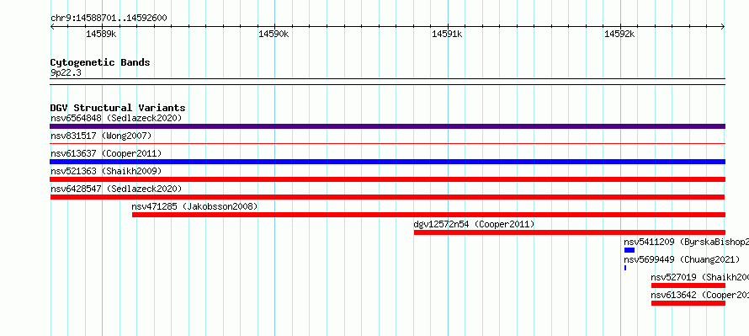Viewport: 749px width, 336px height.
Task: Click the left arrowhead of the ruler
Action: point(52,27)
